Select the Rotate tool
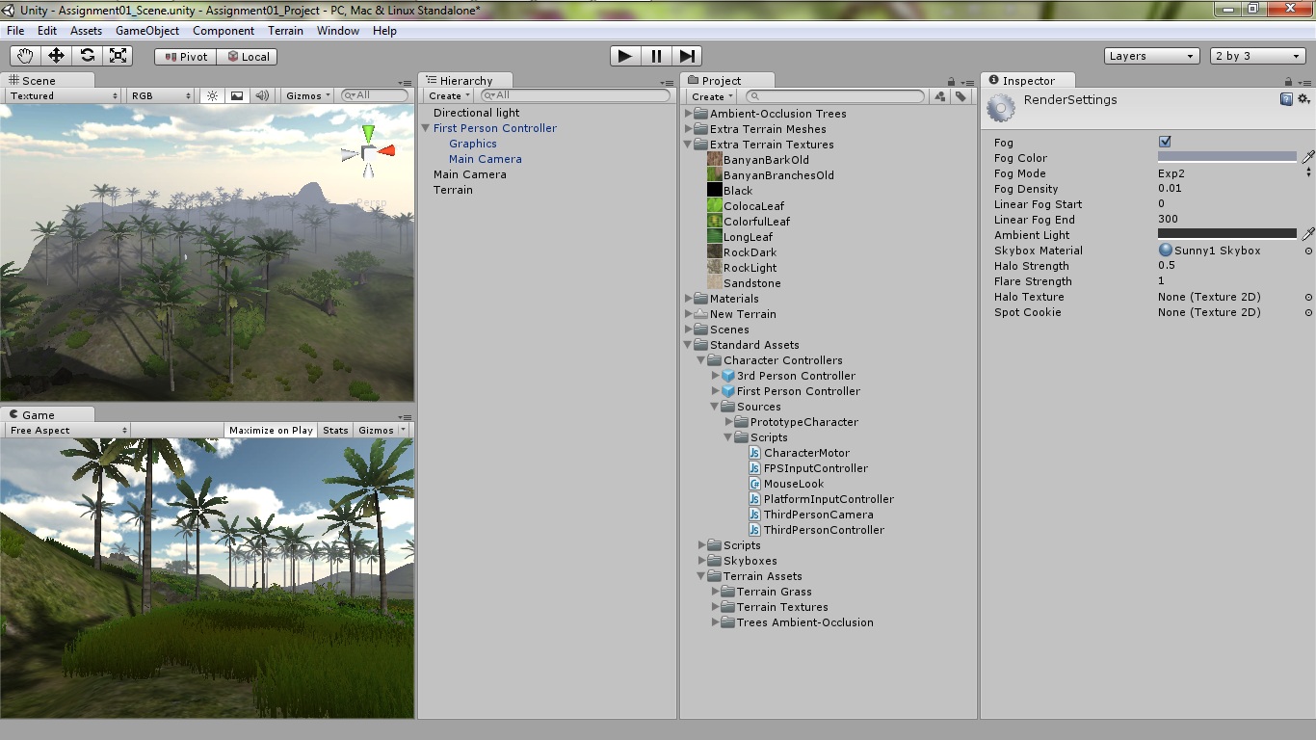 click(87, 56)
